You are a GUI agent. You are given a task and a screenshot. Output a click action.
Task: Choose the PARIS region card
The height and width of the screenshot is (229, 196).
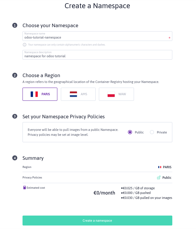pos(40,94)
